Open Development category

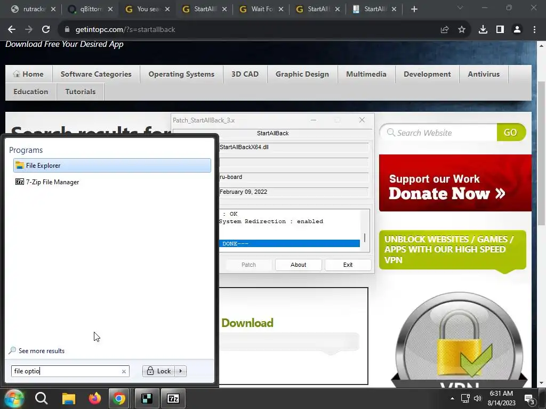pyautogui.click(x=427, y=74)
